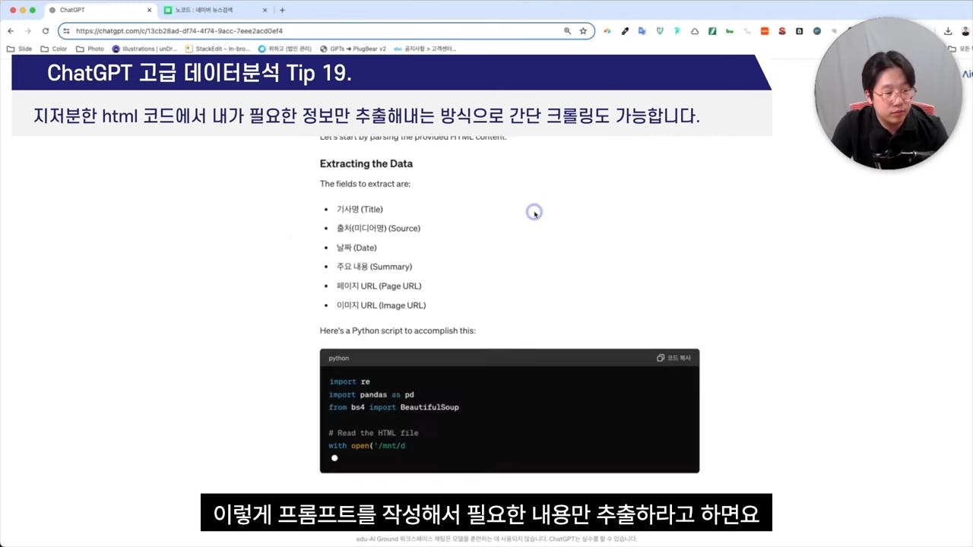
Task: Open the black B square extension
Action: coord(800,31)
